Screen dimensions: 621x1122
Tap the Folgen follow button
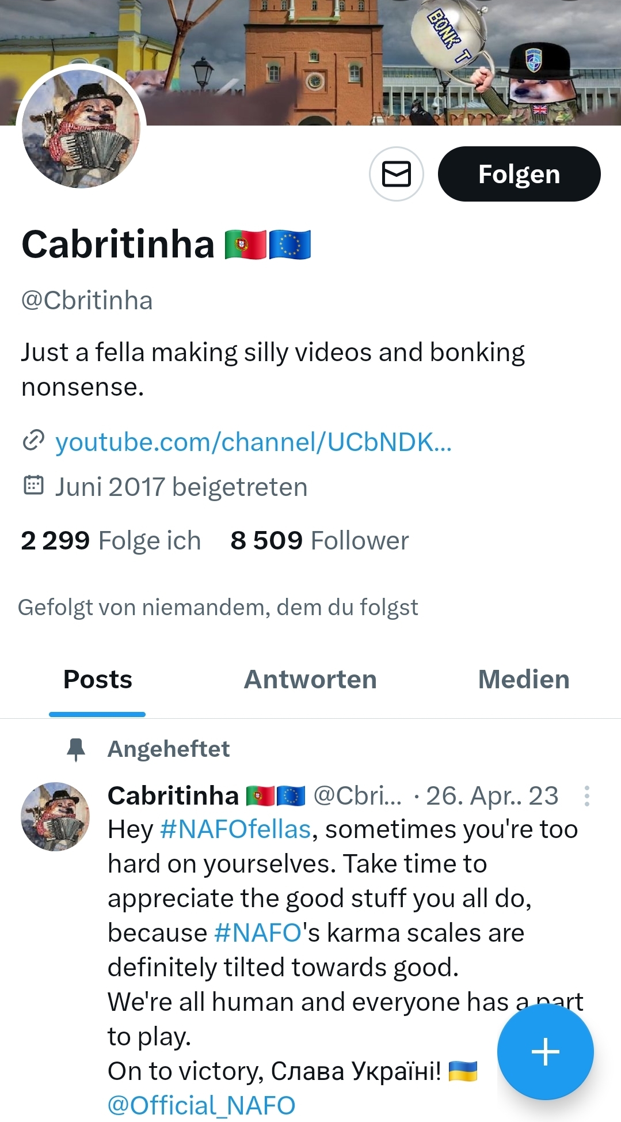[x=519, y=174]
